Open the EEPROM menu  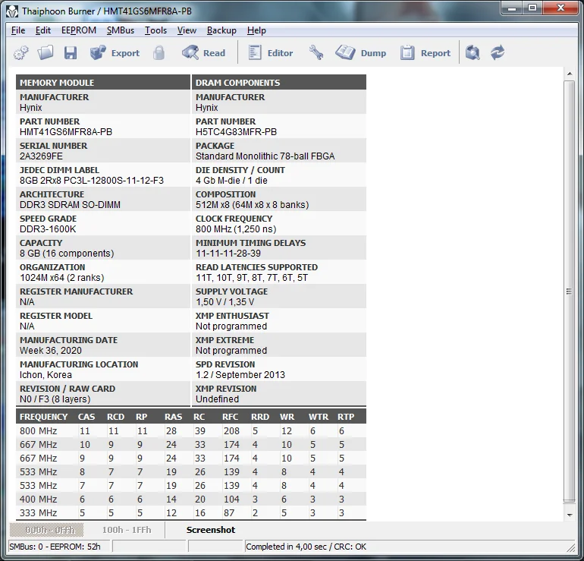[79, 30]
